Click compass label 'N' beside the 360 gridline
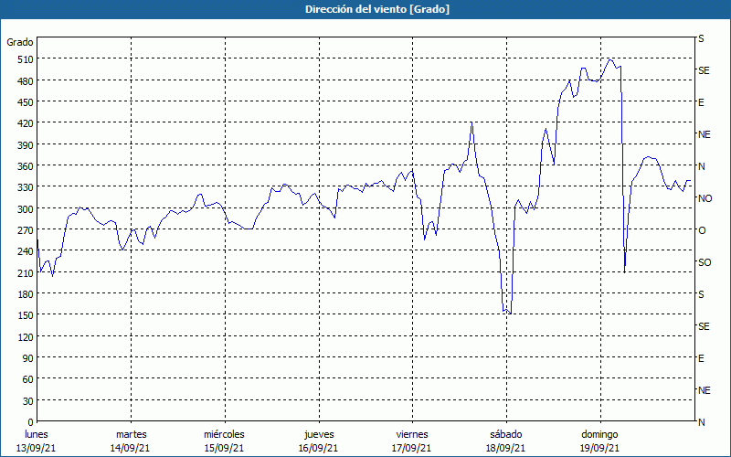 702,166
